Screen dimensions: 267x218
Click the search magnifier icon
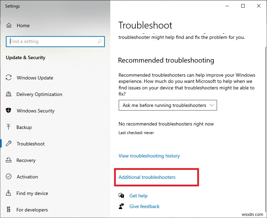[x=100, y=42]
